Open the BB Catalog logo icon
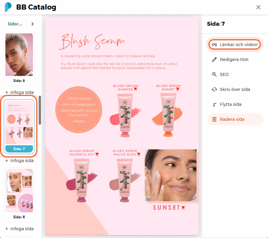The height and width of the screenshot is (238, 268). pos(8,7)
